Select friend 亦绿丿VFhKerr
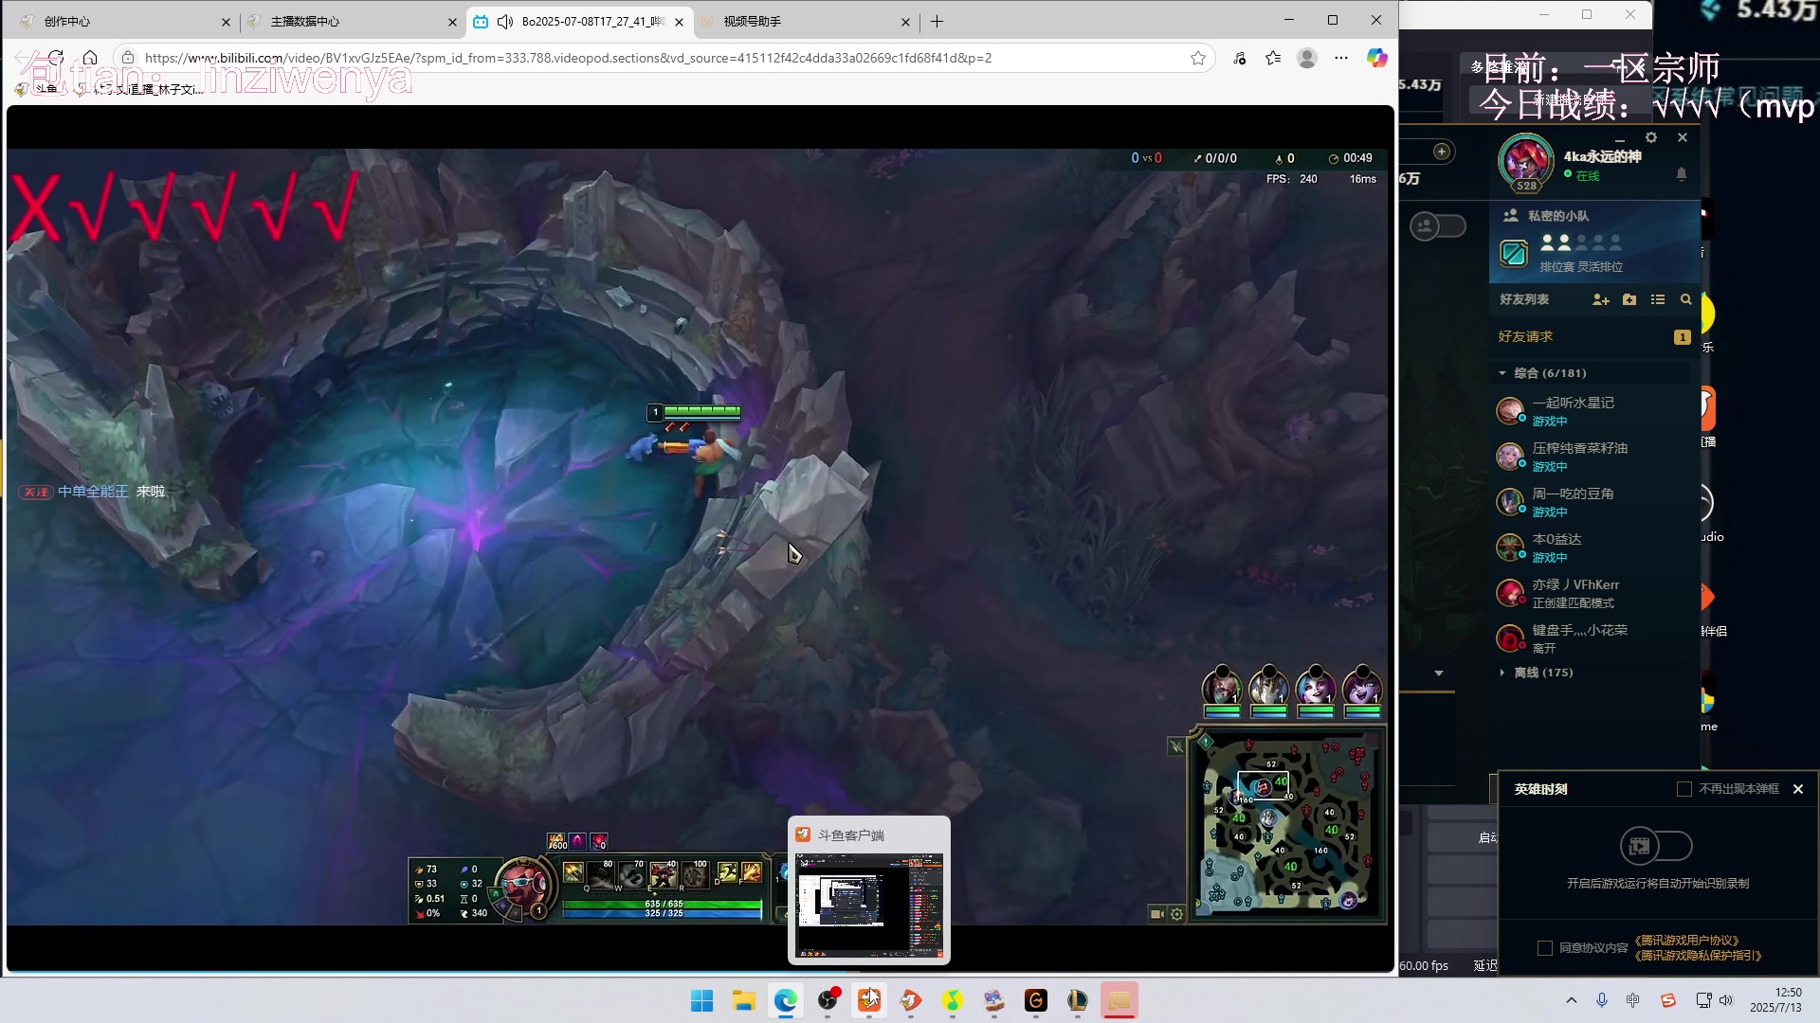Viewport: 1820px width, 1023px height. click(x=1592, y=593)
